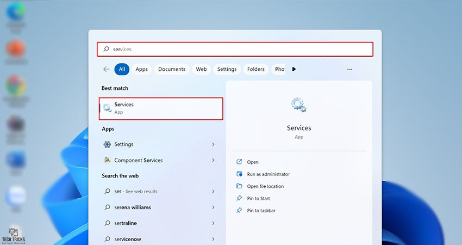Open the three-dots options menu
Image resolution: width=462 pixels, height=245 pixels.
(x=349, y=69)
